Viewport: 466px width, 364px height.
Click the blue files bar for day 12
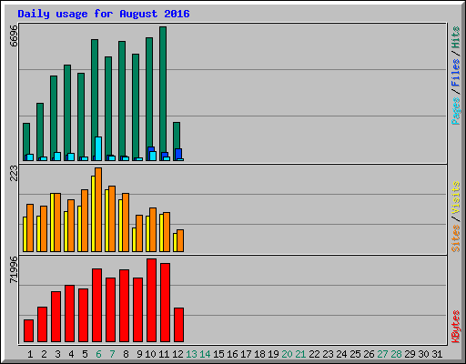(178, 154)
